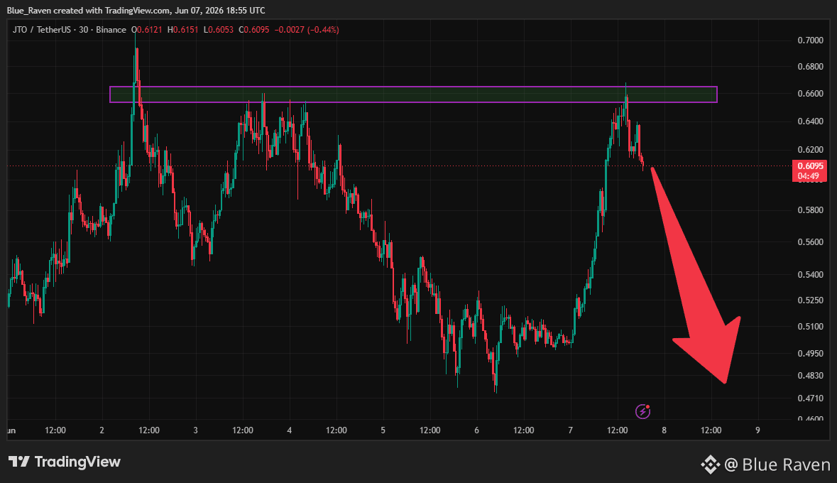The width and height of the screenshot is (837, 483).
Task: Click the date label 7 on time axis
Action: [x=571, y=430]
